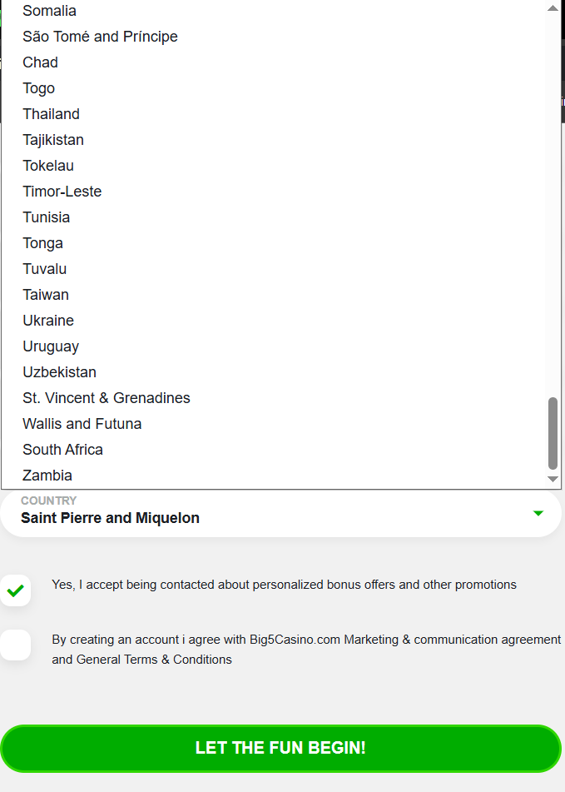Select Somalia from country list
The image size is (565, 792).
[50, 11]
